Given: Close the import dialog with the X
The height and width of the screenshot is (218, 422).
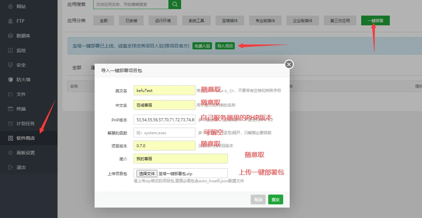Looking at the screenshot, I should click(289, 64).
